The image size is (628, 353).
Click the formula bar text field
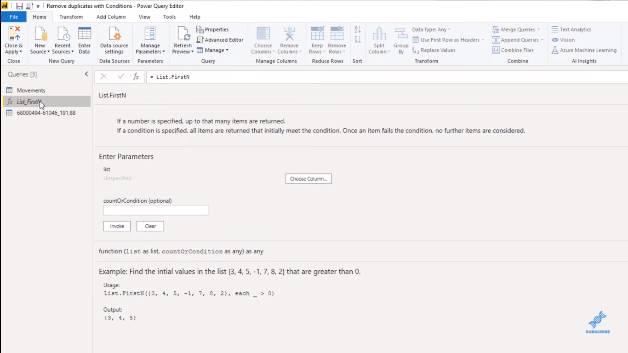386,77
